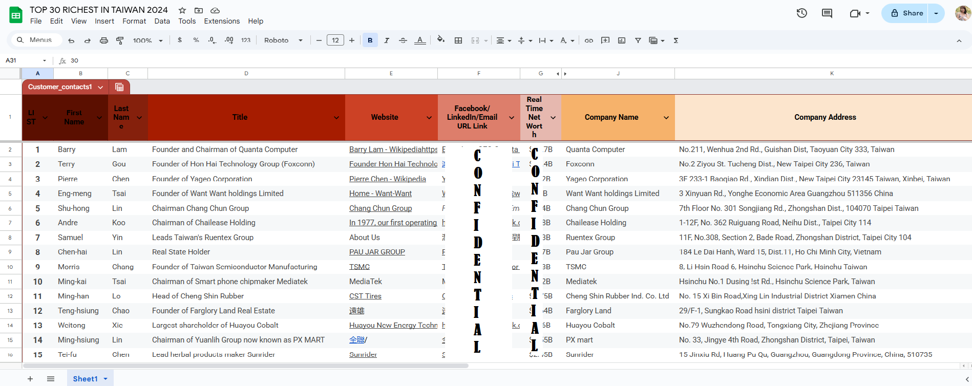The height and width of the screenshot is (386, 972).
Task: Open the fill color picker
Action: [x=441, y=40]
